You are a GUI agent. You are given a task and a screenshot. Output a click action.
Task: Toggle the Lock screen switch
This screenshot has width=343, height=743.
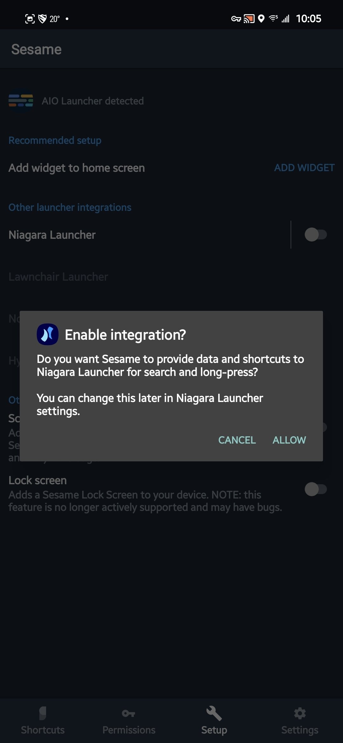pos(315,489)
